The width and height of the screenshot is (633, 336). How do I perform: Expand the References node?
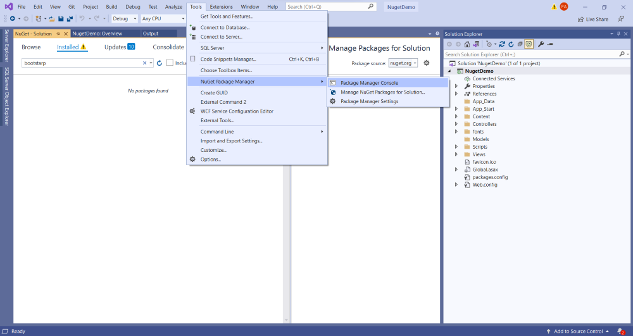coord(456,94)
